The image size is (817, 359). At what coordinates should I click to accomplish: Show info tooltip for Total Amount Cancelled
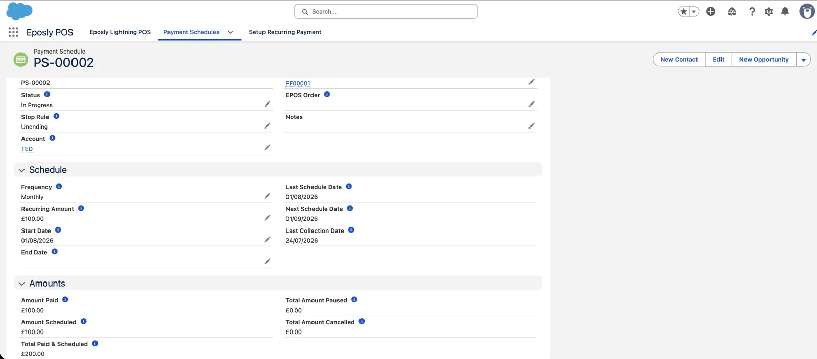(362, 321)
